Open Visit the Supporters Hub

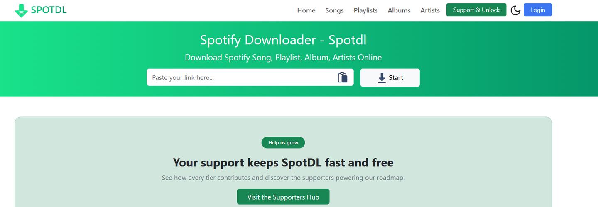(x=283, y=197)
